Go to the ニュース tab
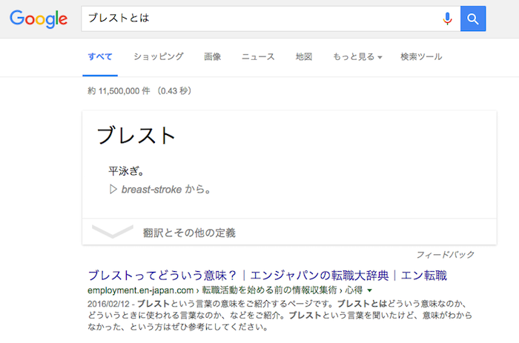This screenshot has width=519, height=343. point(258,57)
